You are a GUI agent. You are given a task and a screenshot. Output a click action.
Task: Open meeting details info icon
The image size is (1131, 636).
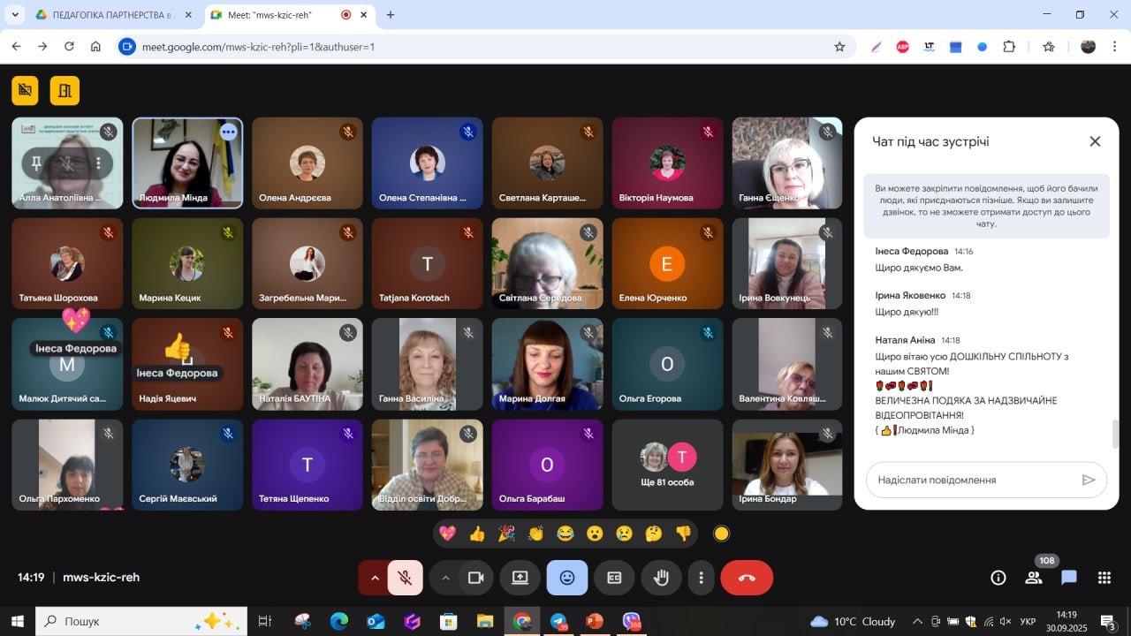pyautogui.click(x=998, y=578)
